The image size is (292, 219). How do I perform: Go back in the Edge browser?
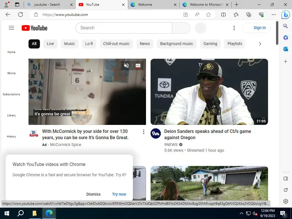click(x=8, y=15)
